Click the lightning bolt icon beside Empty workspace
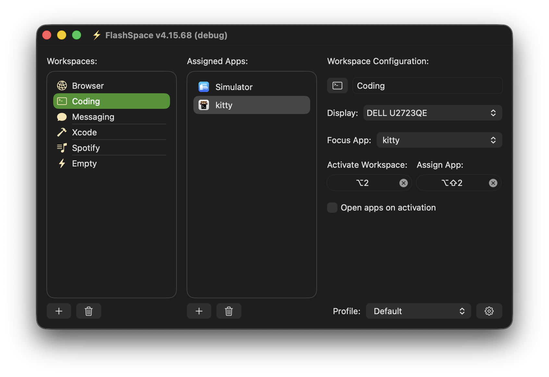 point(62,164)
